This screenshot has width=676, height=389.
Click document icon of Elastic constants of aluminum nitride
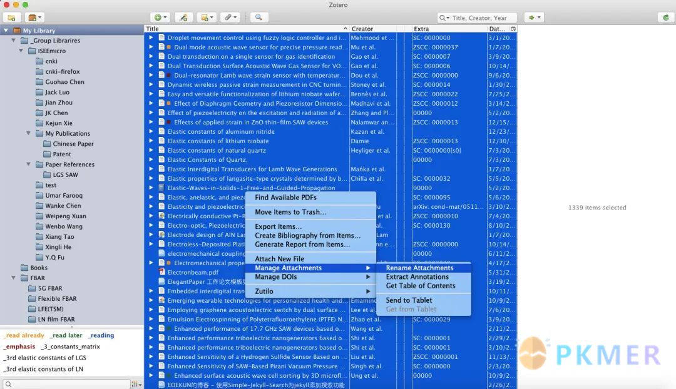tap(161, 131)
